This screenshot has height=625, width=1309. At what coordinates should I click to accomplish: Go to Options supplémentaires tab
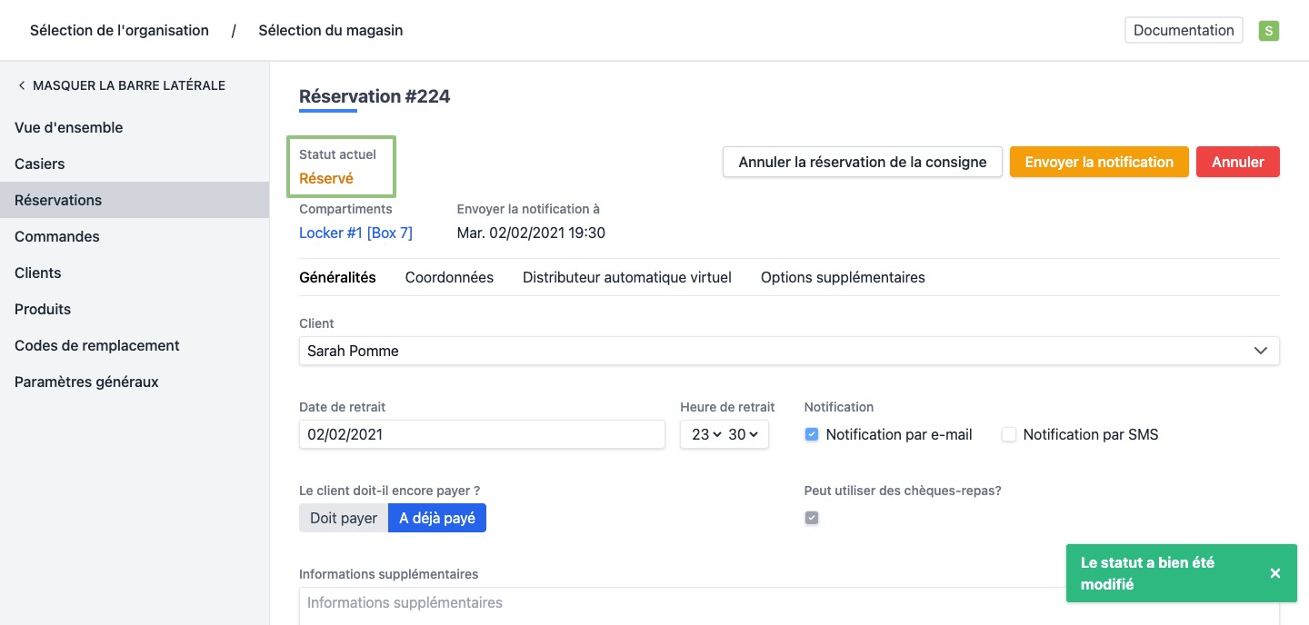(842, 278)
